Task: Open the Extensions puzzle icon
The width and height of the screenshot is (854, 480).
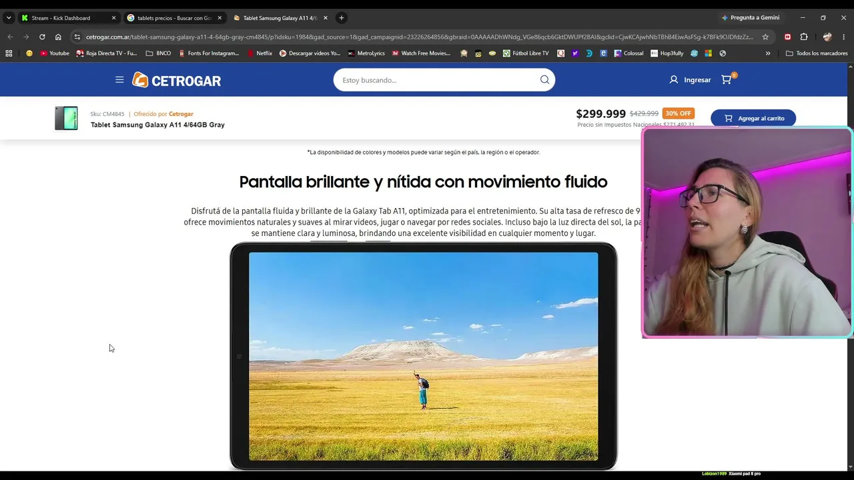Action: tap(804, 37)
